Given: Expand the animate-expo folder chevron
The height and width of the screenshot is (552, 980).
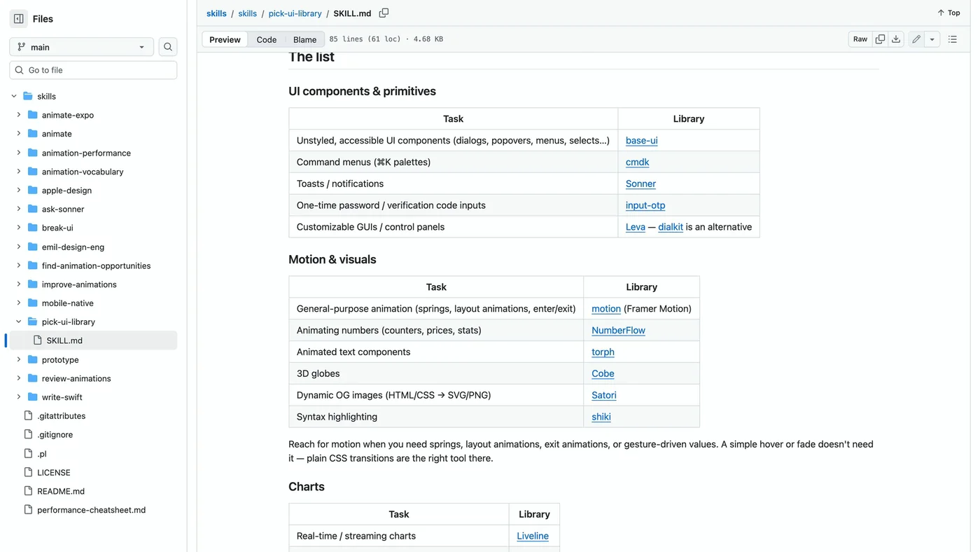Looking at the screenshot, I should click(x=19, y=115).
